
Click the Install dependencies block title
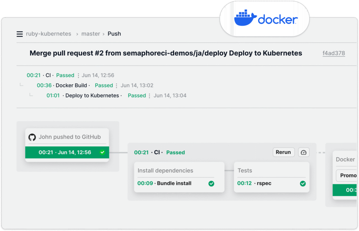point(165,170)
